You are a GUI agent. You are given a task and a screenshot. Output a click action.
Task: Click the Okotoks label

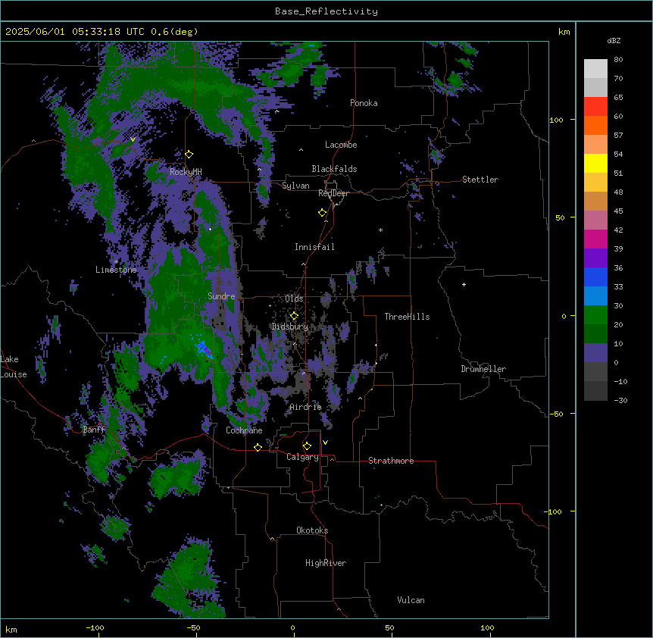(x=312, y=530)
